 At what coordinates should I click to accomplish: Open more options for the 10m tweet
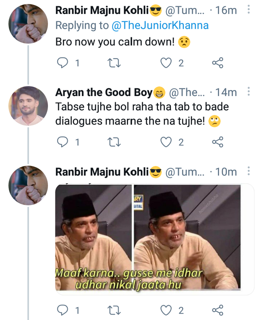(249, 172)
